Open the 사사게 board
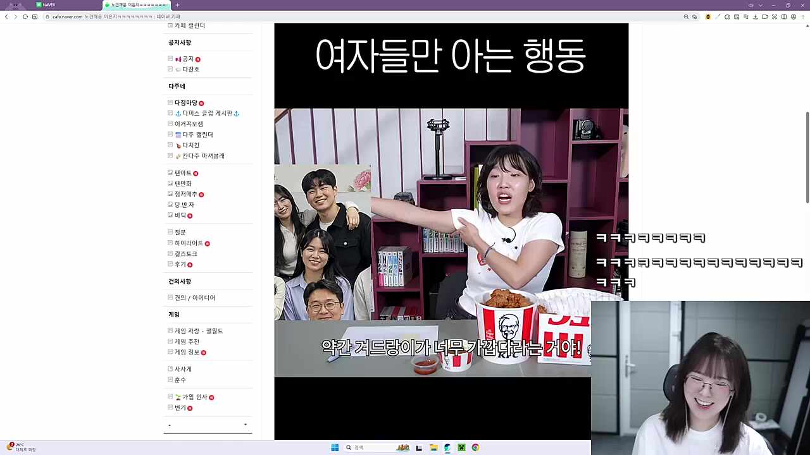 coord(183,369)
